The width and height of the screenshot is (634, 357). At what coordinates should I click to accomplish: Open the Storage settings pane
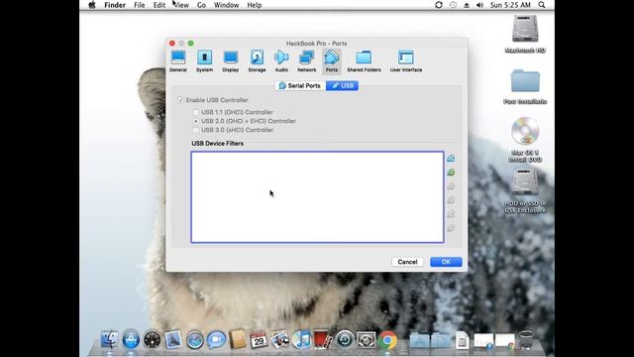coord(257,61)
